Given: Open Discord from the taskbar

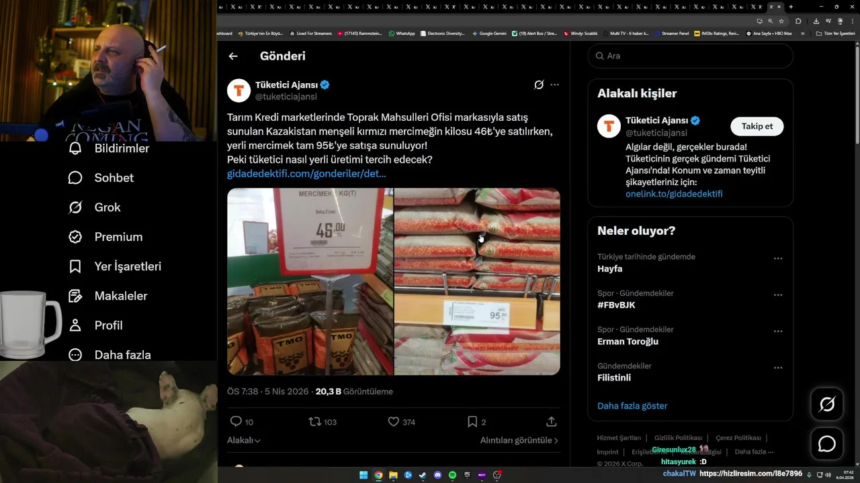Looking at the screenshot, I should pos(437,475).
